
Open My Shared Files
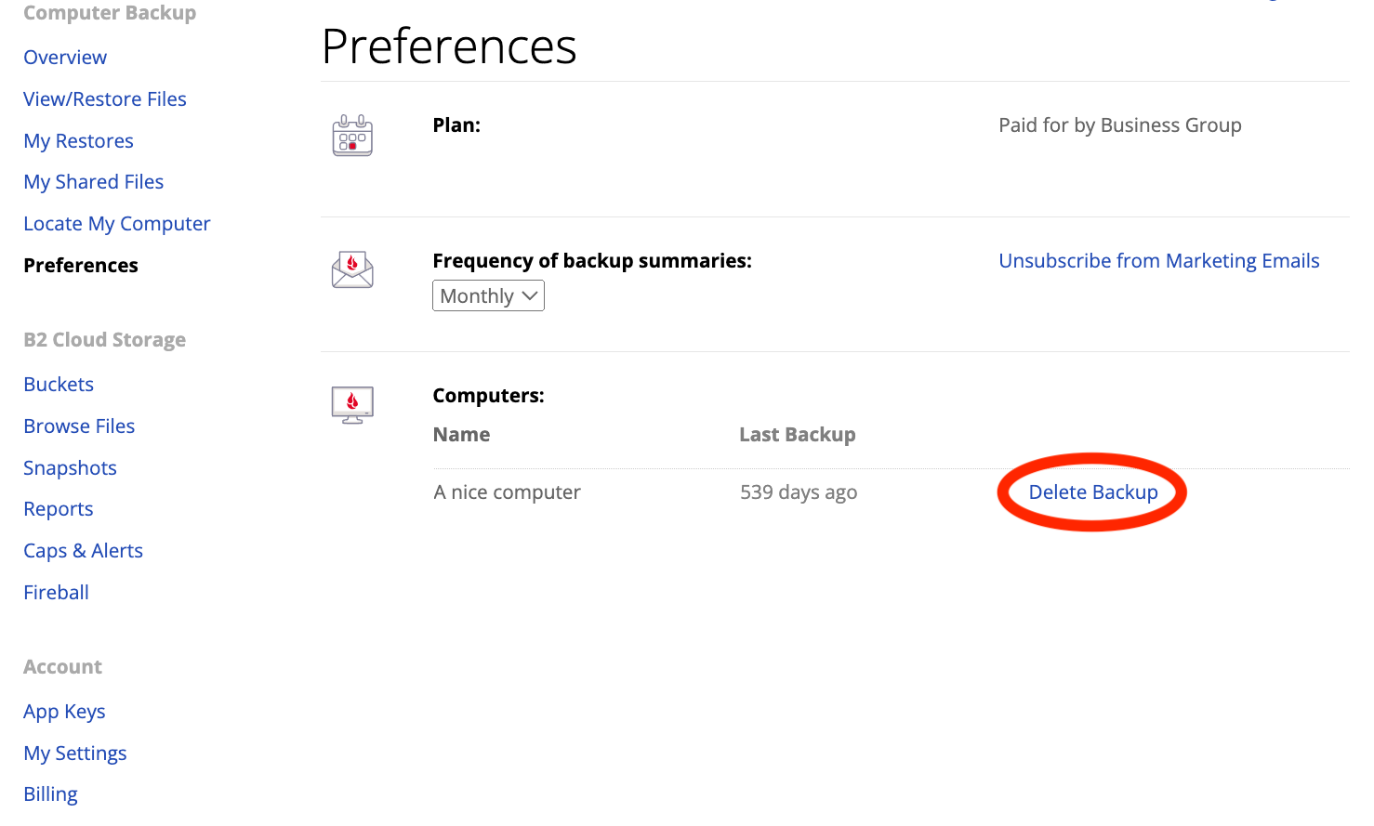94,182
